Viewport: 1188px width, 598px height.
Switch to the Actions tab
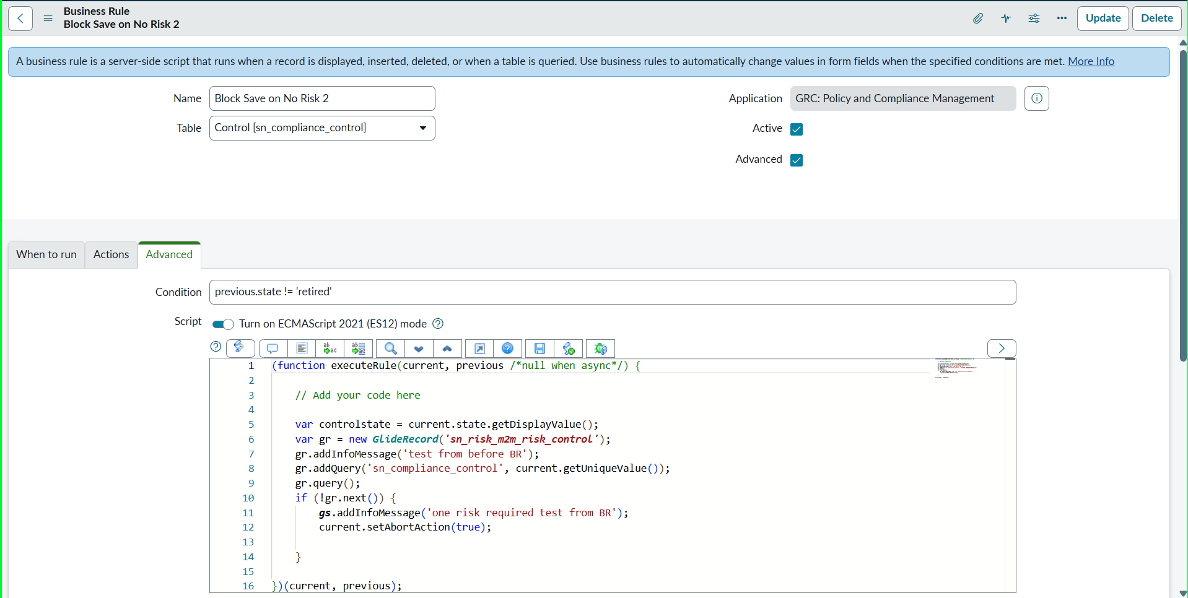[111, 254]
